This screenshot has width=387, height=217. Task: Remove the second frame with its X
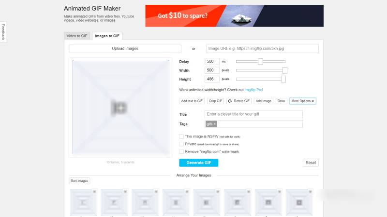[125, 191]
